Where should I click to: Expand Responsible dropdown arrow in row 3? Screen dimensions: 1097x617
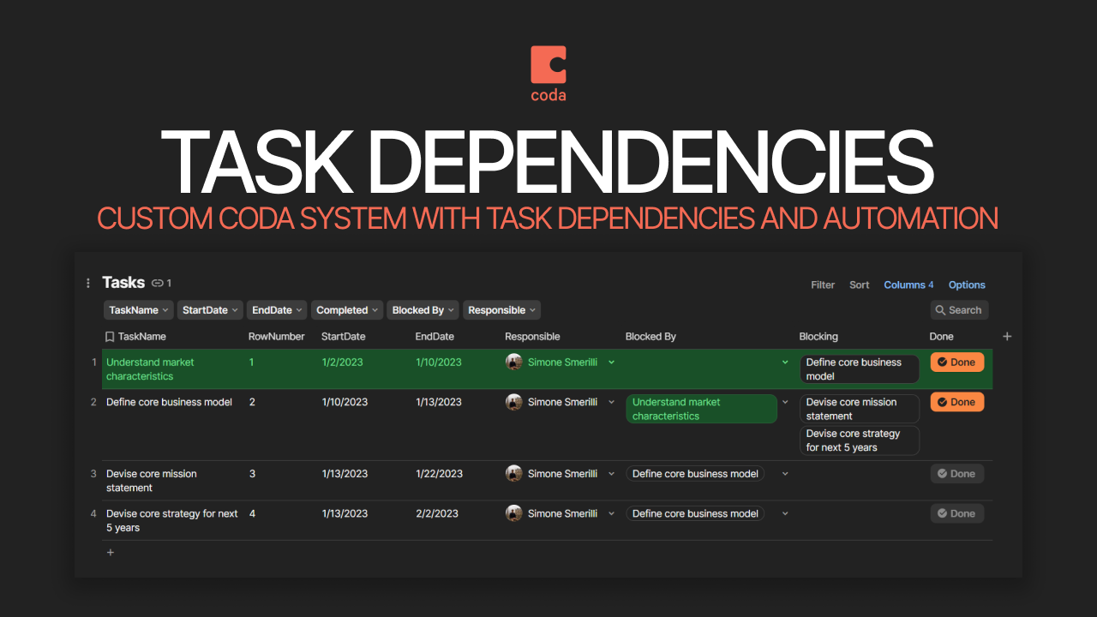(x=611, y=474)
